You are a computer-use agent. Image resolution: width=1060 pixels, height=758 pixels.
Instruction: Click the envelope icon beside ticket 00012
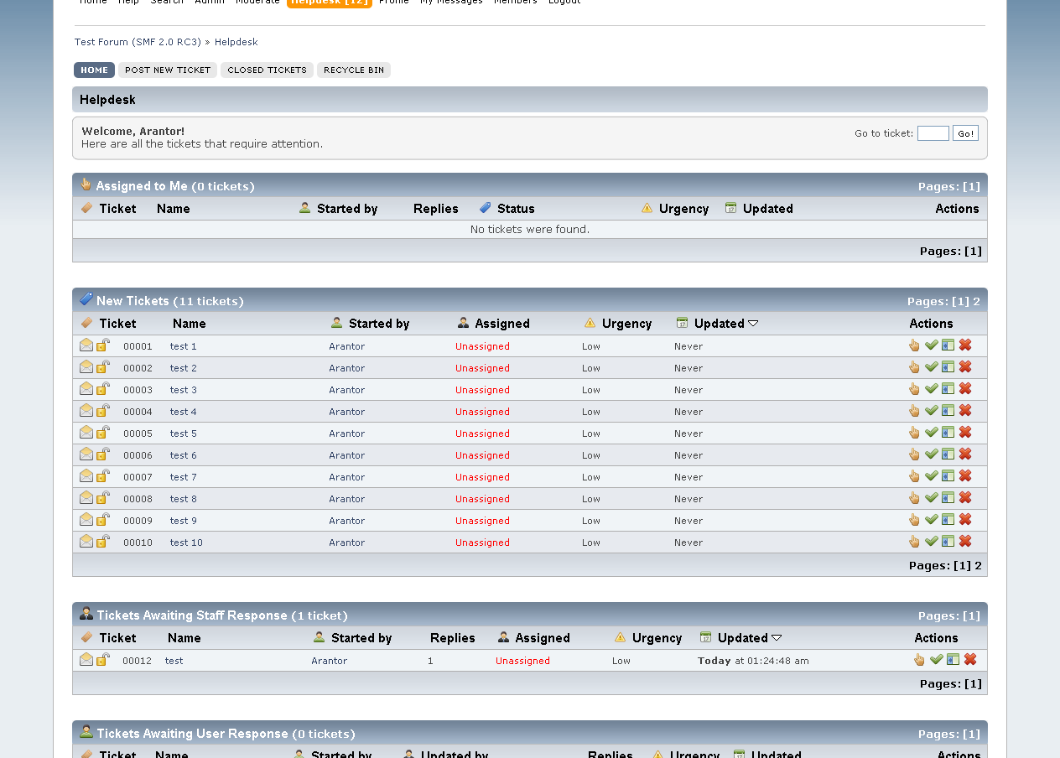(86, 659)
